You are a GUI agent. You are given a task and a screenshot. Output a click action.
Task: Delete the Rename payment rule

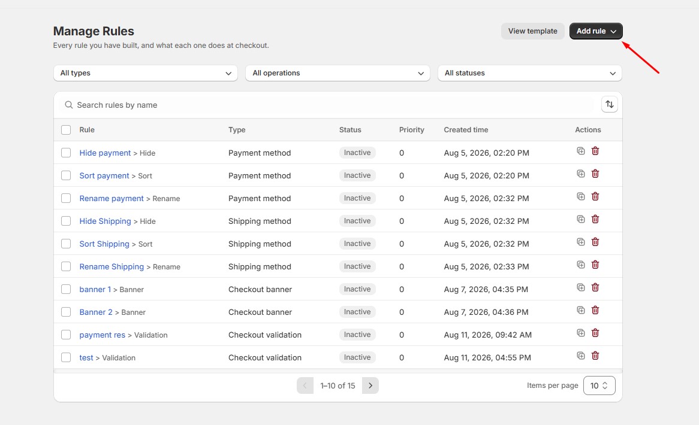595,196
